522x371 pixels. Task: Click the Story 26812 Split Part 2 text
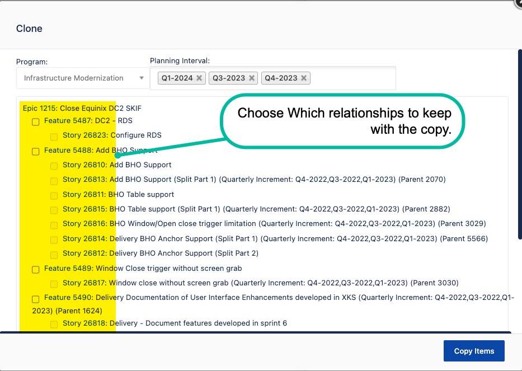coord(161,253)
